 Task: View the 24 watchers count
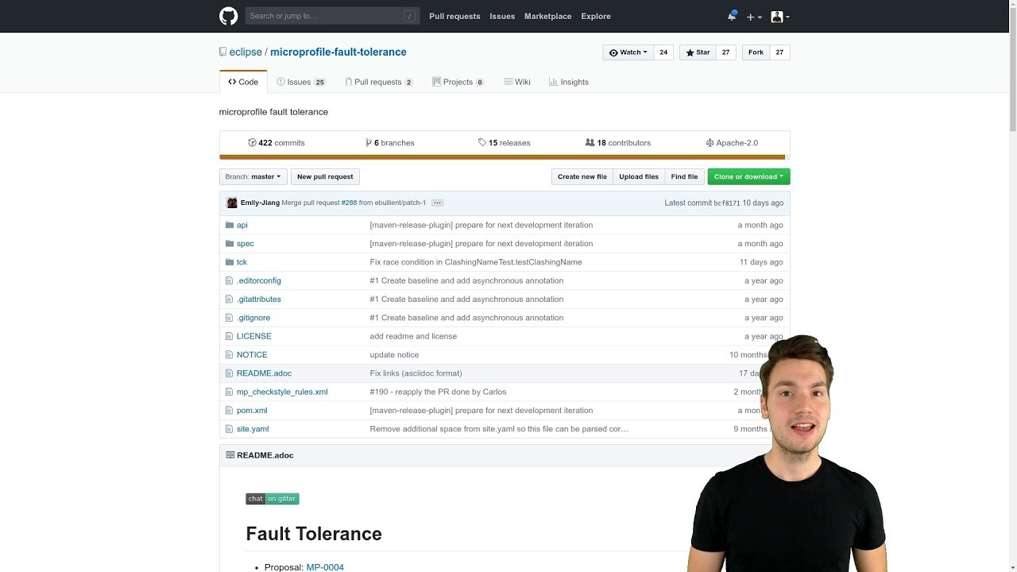[x=663, y=52]
